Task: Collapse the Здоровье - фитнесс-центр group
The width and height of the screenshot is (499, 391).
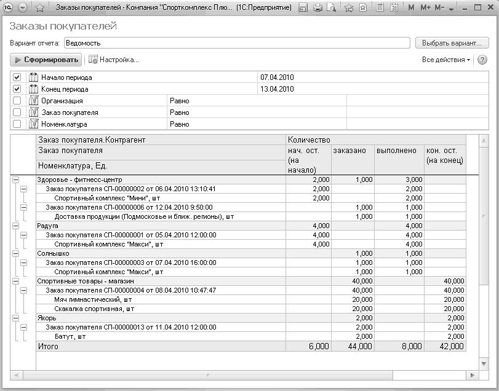Action: [x=15, y=180]
